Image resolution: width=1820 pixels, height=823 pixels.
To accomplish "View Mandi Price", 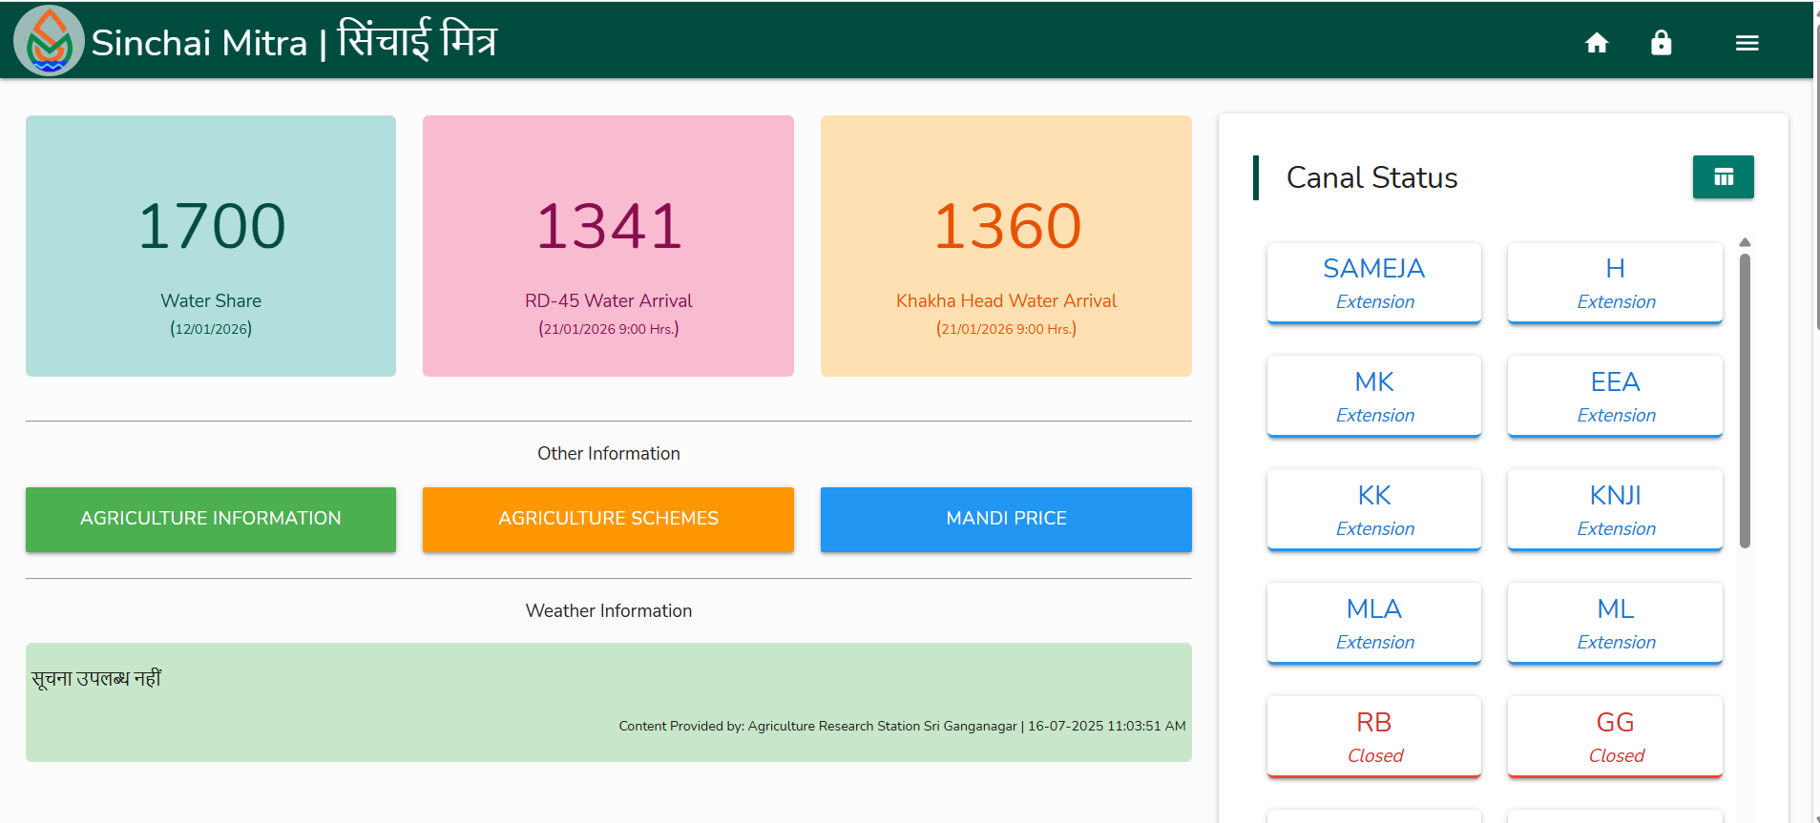I will click(1006, 519).
